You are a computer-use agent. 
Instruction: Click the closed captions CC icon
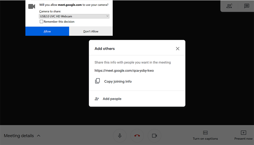pyautogui.click(x=205, y=133)
